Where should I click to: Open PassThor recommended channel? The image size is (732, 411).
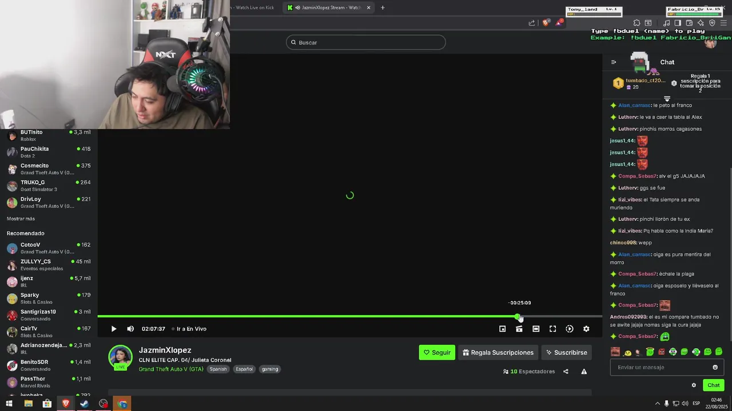click(49, 382)
